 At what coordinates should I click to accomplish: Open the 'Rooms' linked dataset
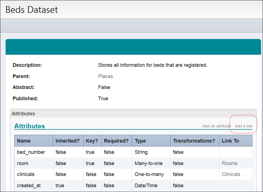click(229, 163)
